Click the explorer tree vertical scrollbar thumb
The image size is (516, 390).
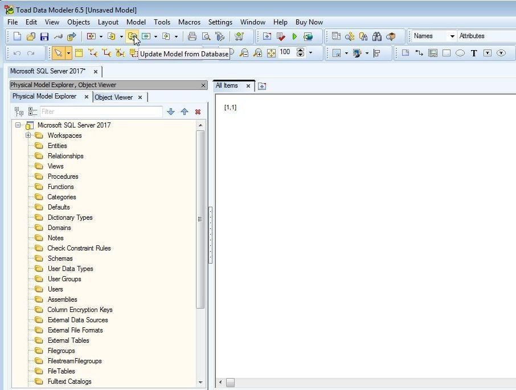(200, 219)
